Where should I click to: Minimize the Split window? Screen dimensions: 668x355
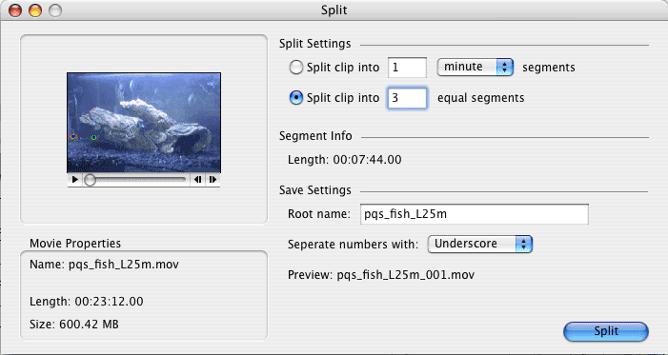(35, 10)
